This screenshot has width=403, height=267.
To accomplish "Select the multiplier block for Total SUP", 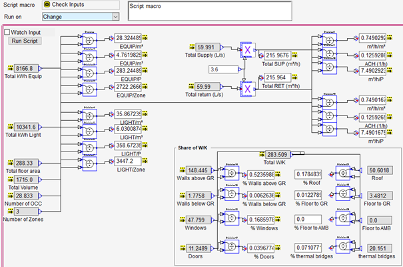I will pyautogui.click(x=248, y=50).
